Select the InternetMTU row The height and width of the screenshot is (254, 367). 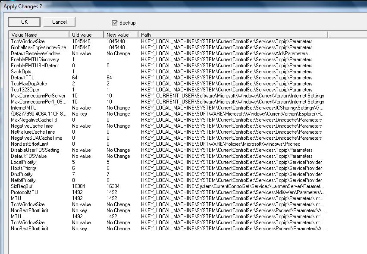coord(24,108)
